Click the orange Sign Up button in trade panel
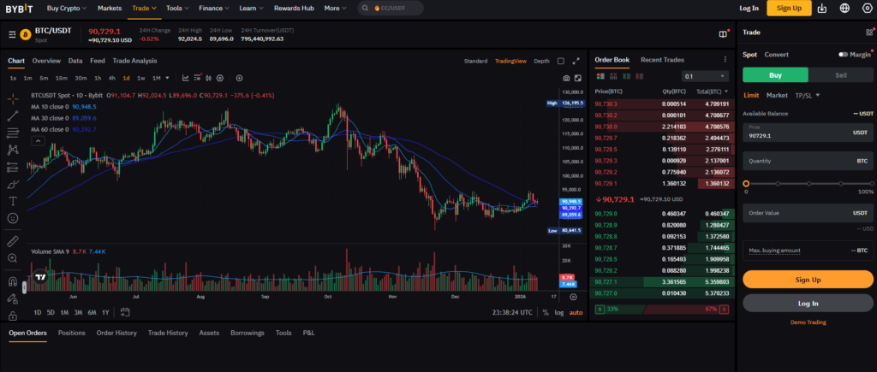Viewport: 877px width, 372px height. [x=808, y=280]
